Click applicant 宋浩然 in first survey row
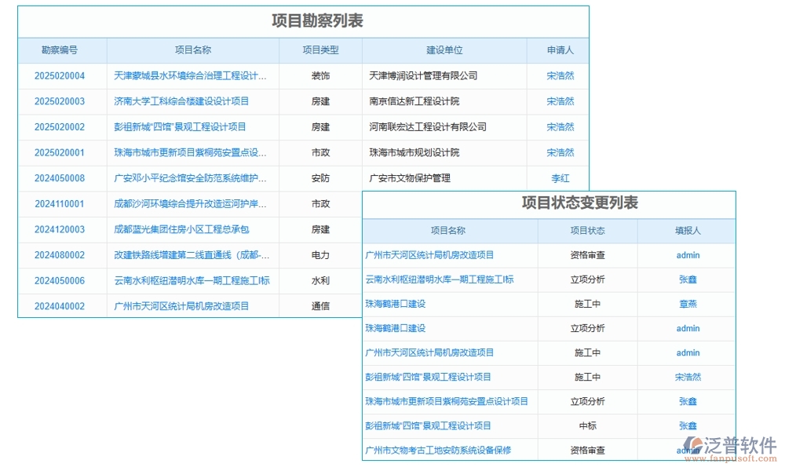The image size is (785, 471). click(560, 75)
